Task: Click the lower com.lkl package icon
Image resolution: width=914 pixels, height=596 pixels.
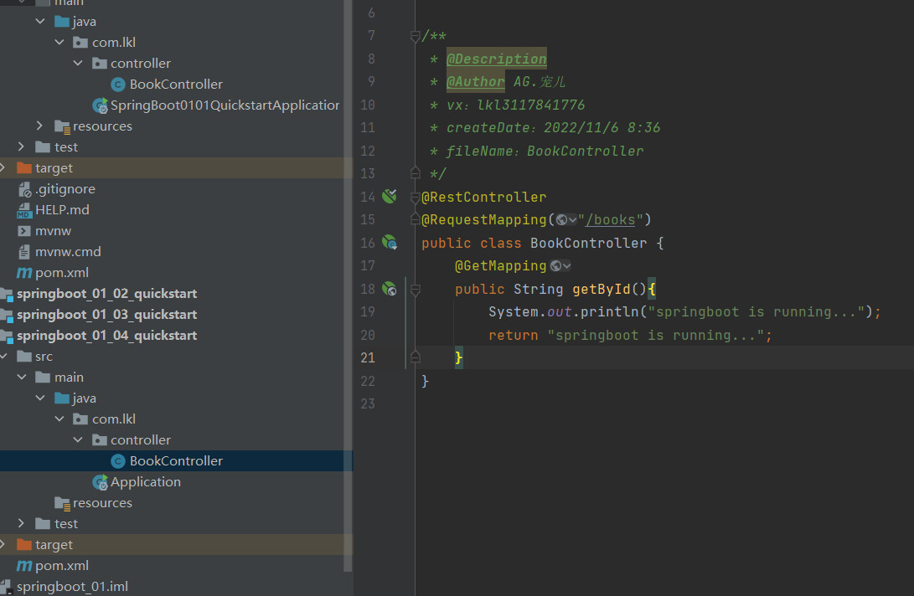Action: coord(80,419)
